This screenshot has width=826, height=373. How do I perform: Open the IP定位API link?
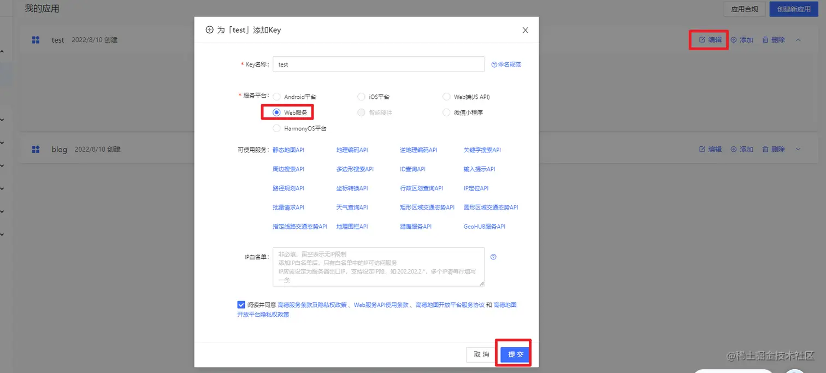(x=476, y=188)
